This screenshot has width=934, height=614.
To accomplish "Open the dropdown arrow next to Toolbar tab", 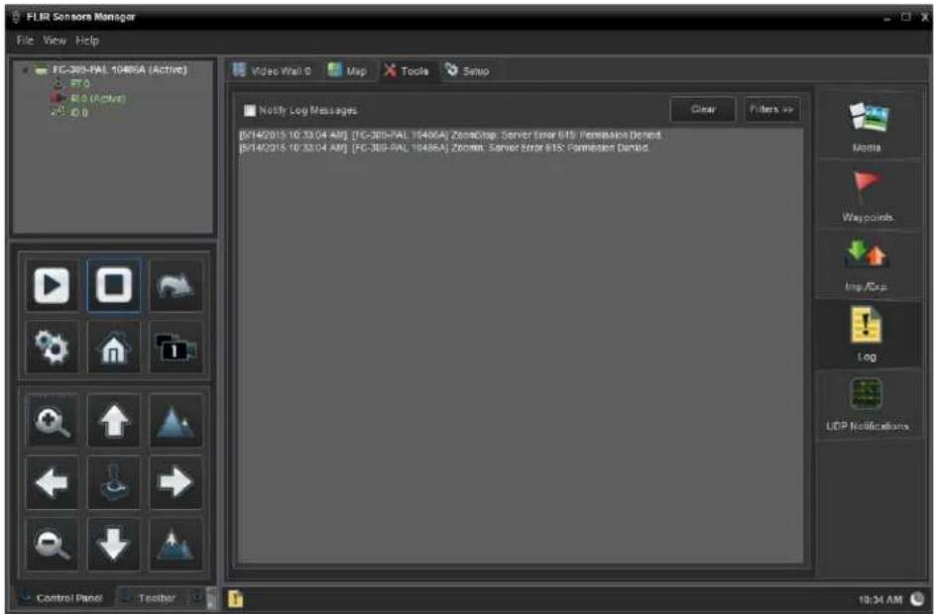I will [x=194, y=597].
